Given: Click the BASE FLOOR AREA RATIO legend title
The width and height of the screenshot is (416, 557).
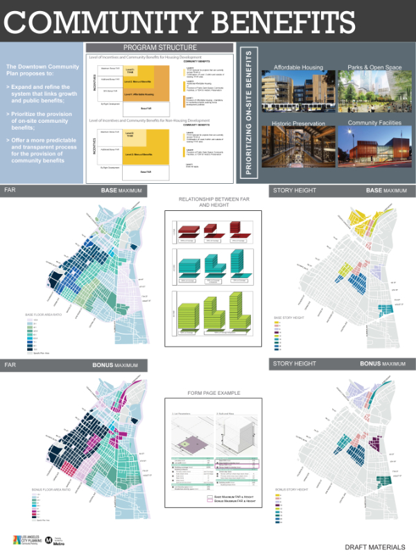Looking at the screenshot, I should click(43, 315).
